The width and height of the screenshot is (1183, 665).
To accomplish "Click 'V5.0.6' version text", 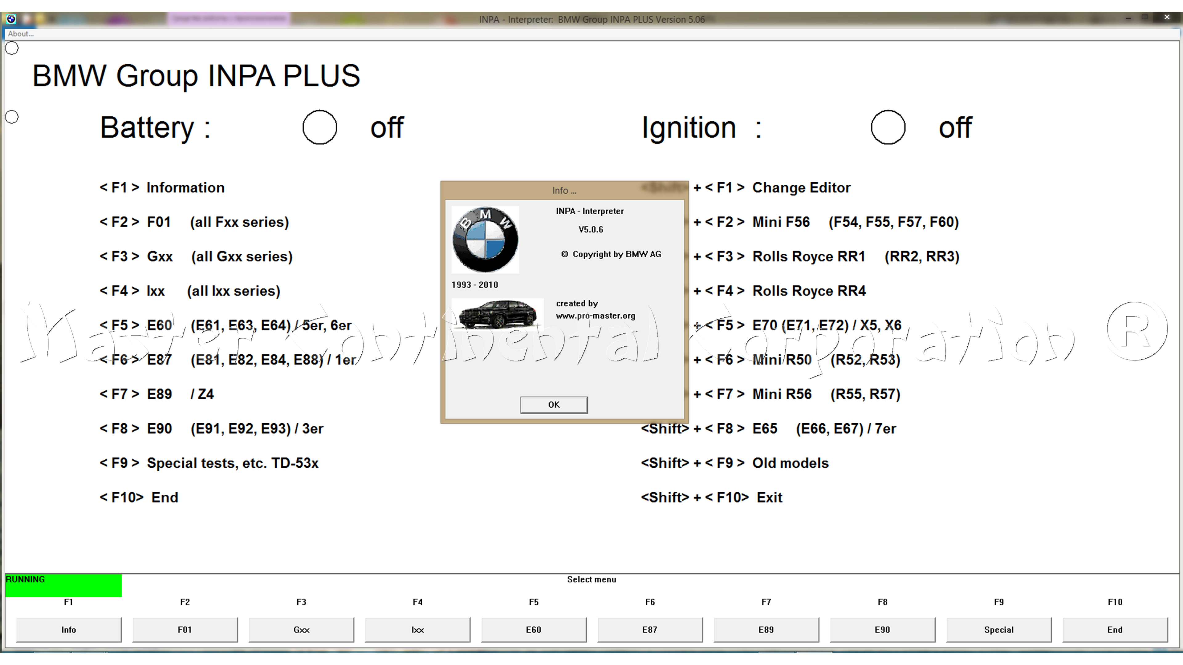I will pos(591,229).
